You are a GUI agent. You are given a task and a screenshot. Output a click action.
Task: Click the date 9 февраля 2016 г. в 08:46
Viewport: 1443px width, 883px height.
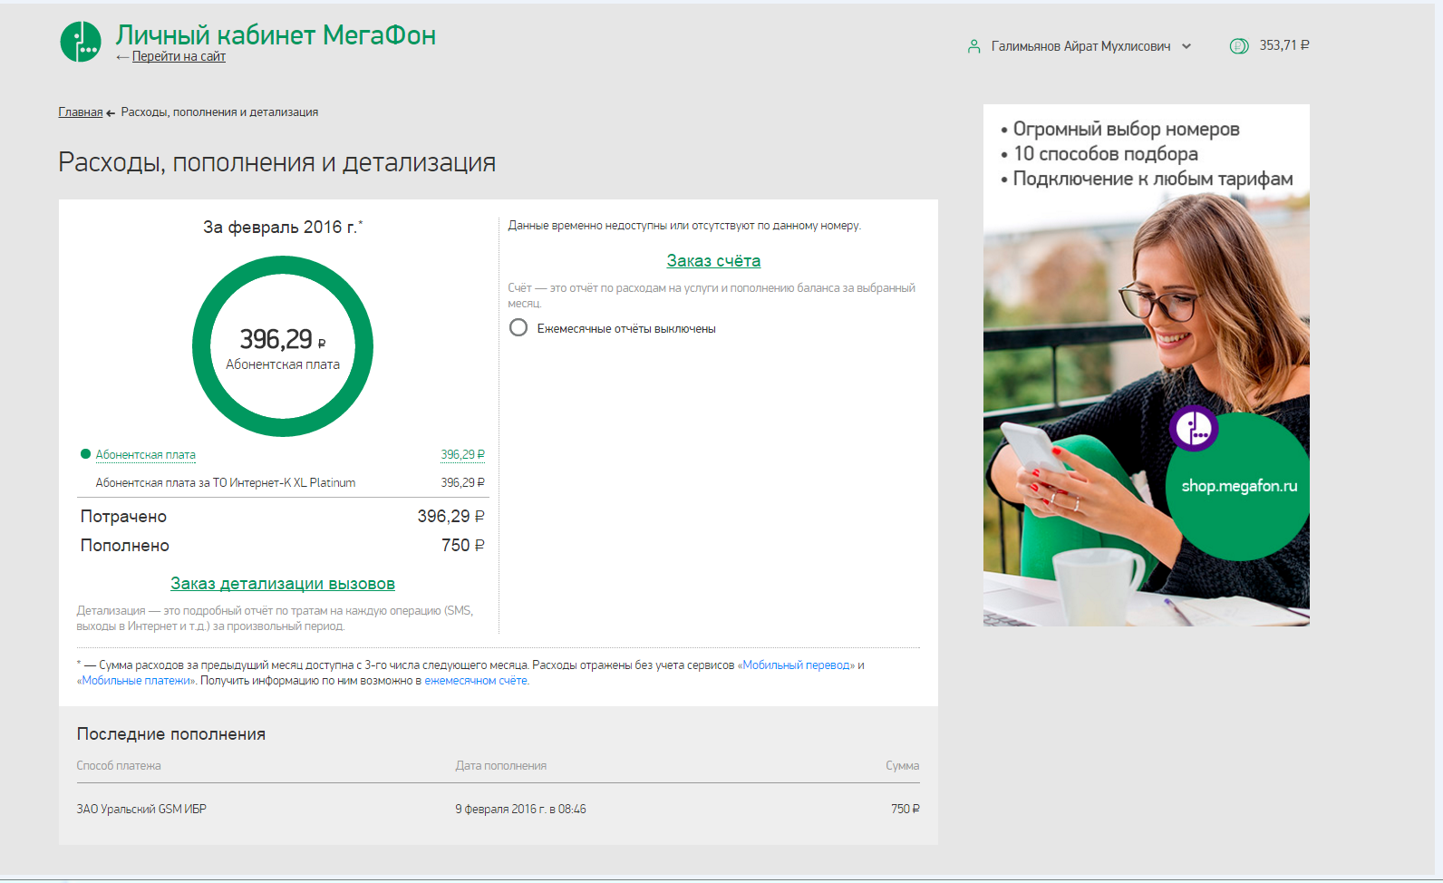tap(520, 810)
